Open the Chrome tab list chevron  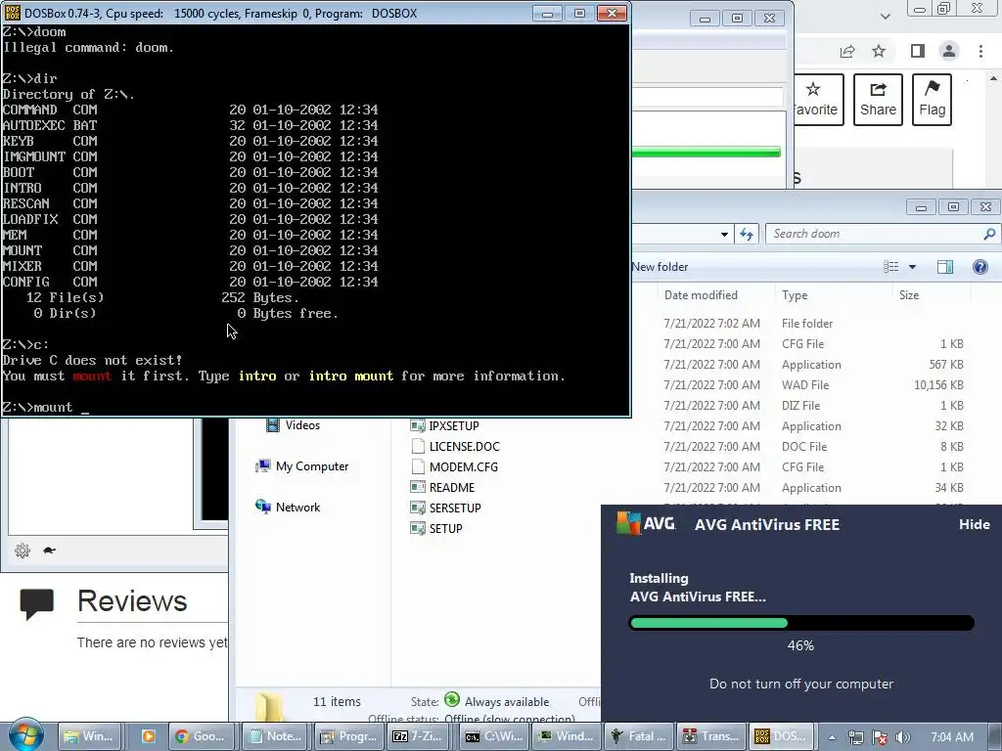coord(885,16)
